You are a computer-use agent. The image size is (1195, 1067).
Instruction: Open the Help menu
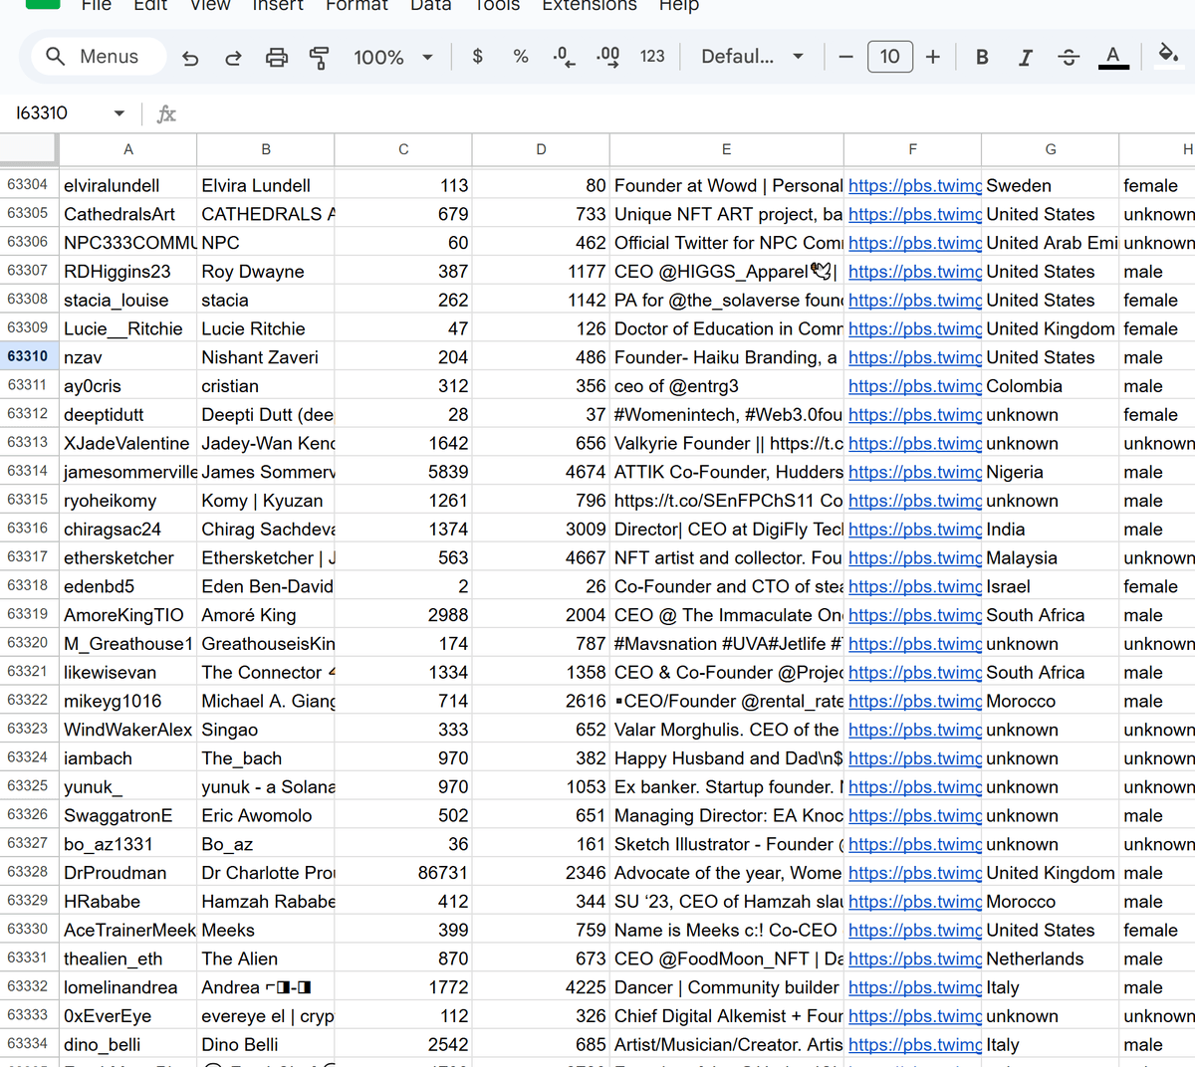(679, 5)
